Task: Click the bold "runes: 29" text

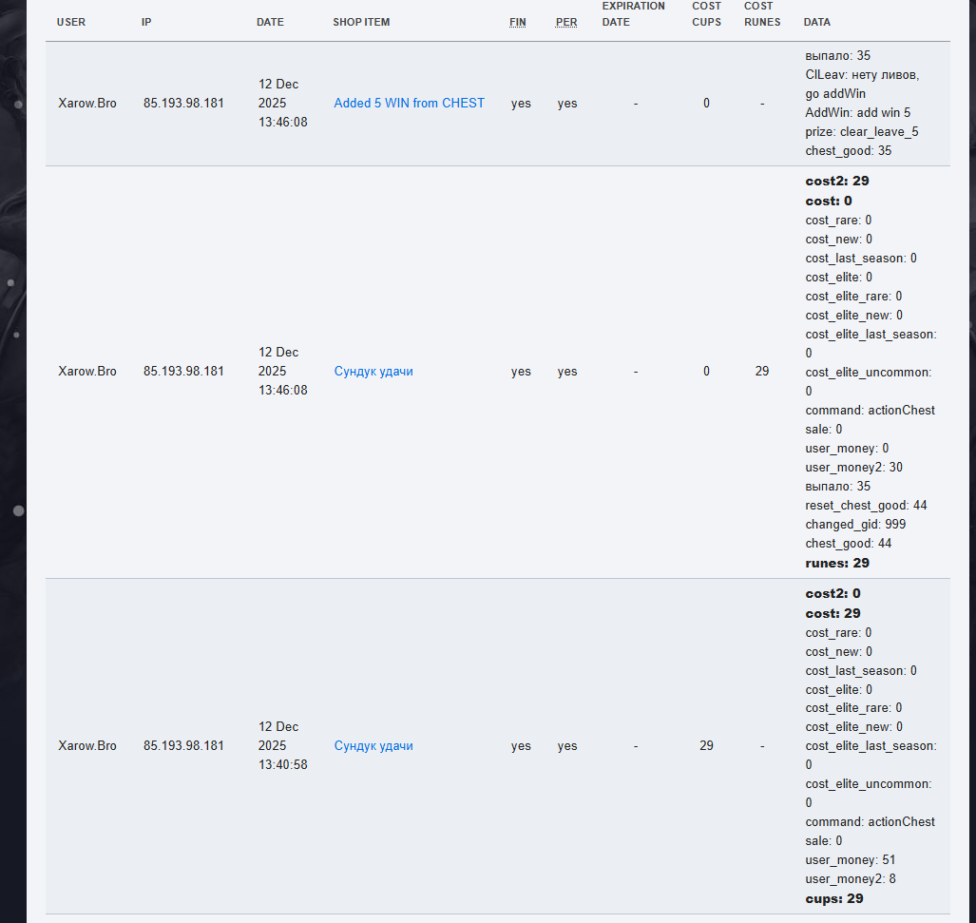Action: tap(837, 563)
